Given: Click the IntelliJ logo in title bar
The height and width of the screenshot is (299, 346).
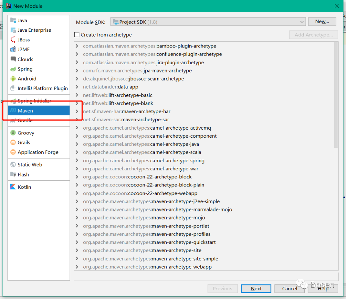Looking at the screenshot, I should [x=9, y=6].
